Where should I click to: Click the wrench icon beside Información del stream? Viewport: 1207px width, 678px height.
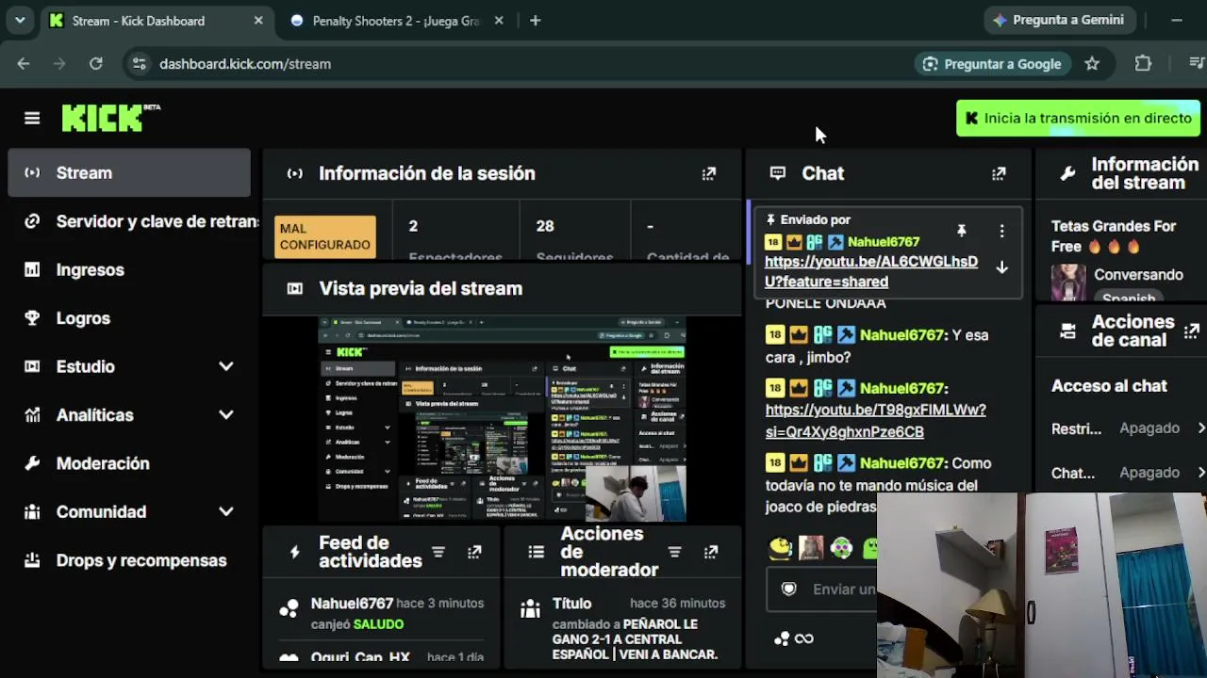click(x=1067, y=173)
